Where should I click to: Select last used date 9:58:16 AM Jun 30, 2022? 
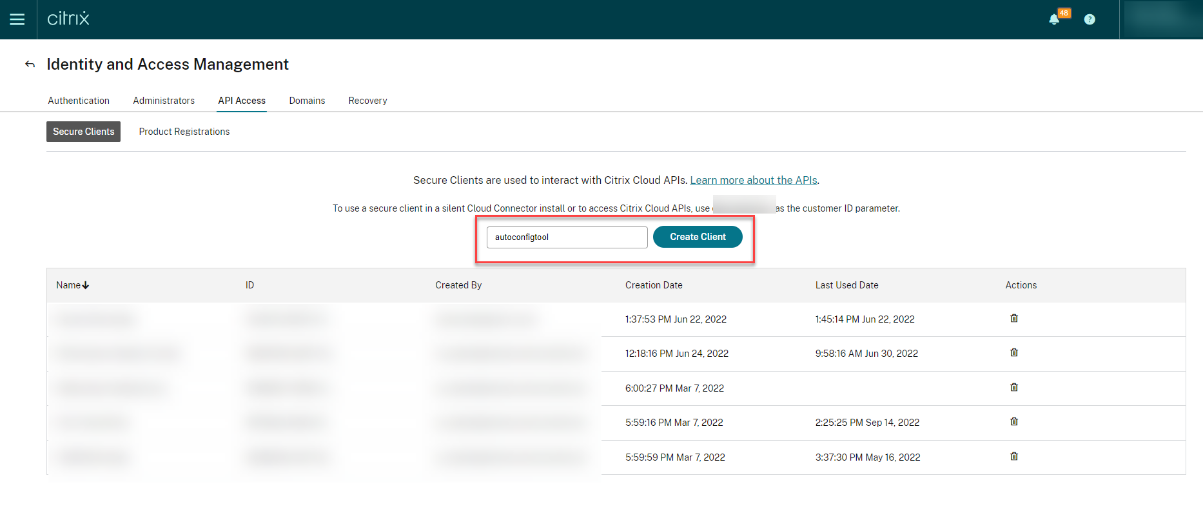(x=866, y=354)
